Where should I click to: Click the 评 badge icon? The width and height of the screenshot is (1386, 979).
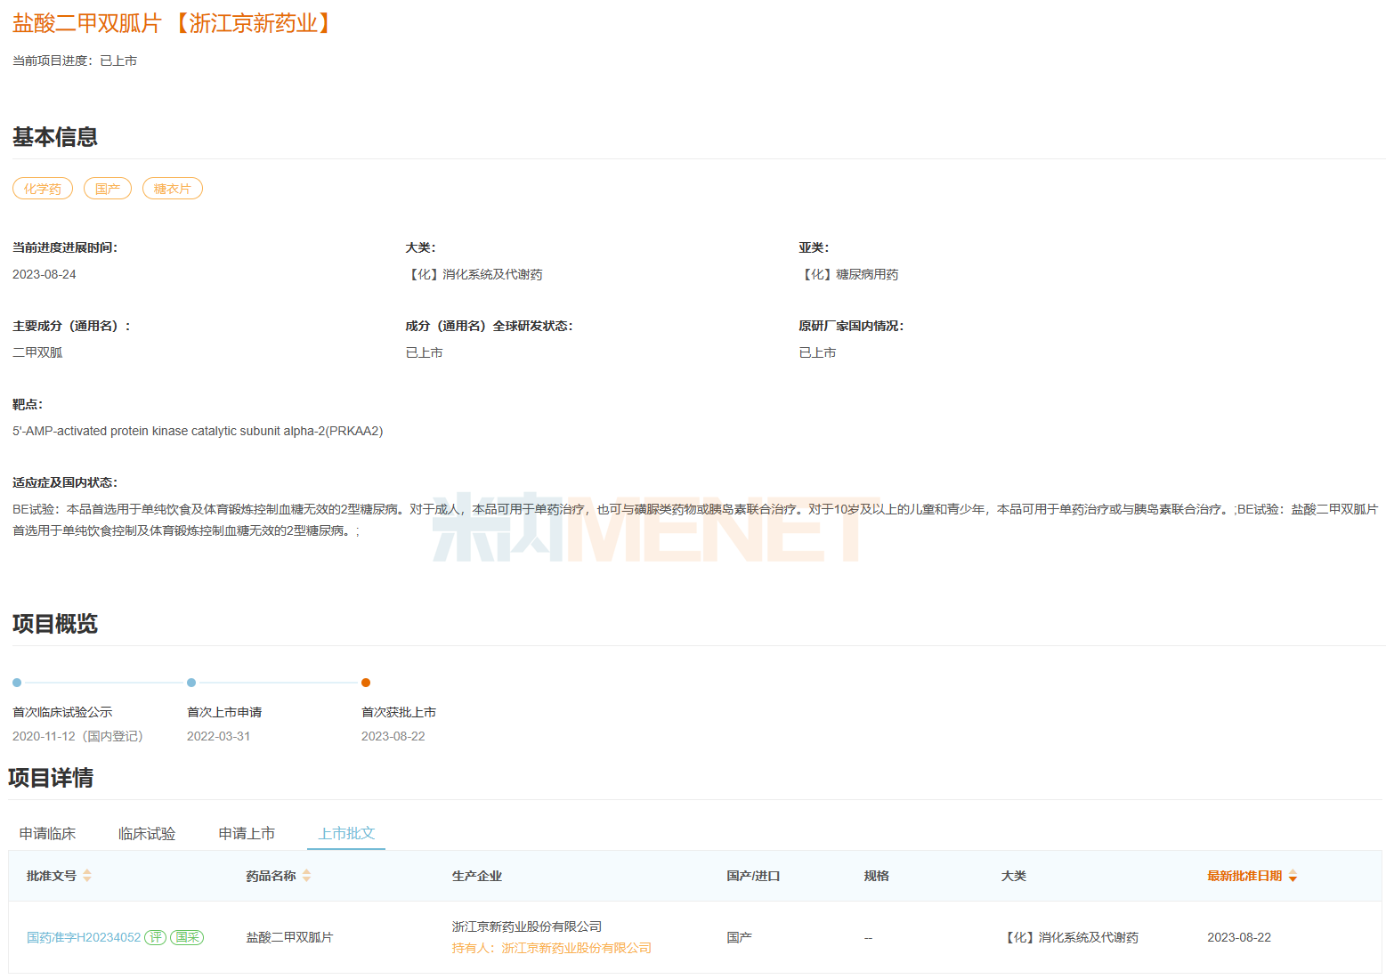coord(156,937)
